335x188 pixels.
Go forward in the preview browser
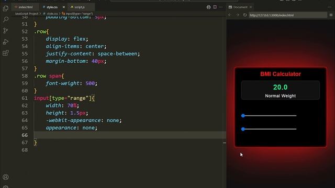tap(237, 15)
